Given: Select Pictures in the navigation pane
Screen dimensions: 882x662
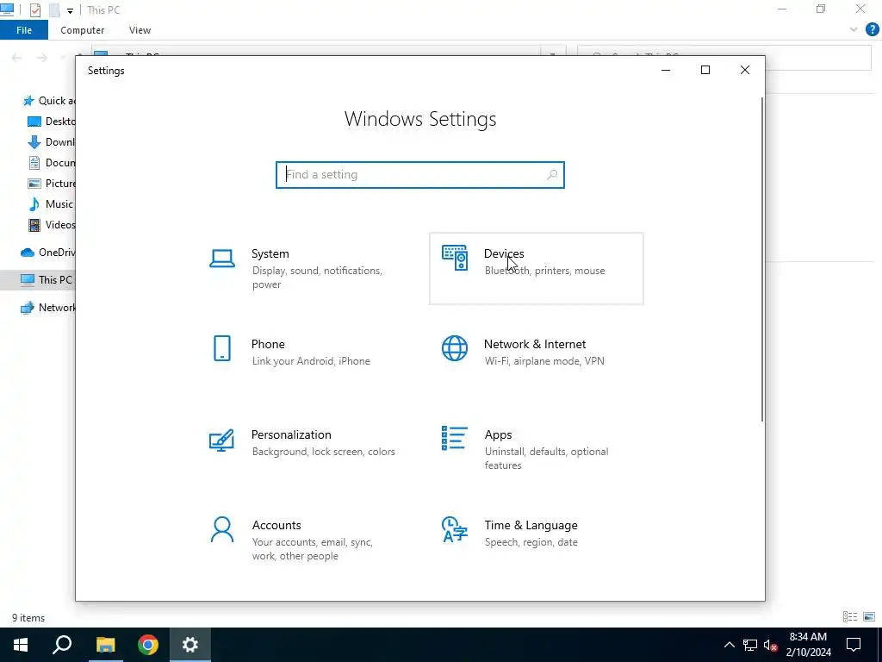Looking at the screenshot, I should [51, 184].
